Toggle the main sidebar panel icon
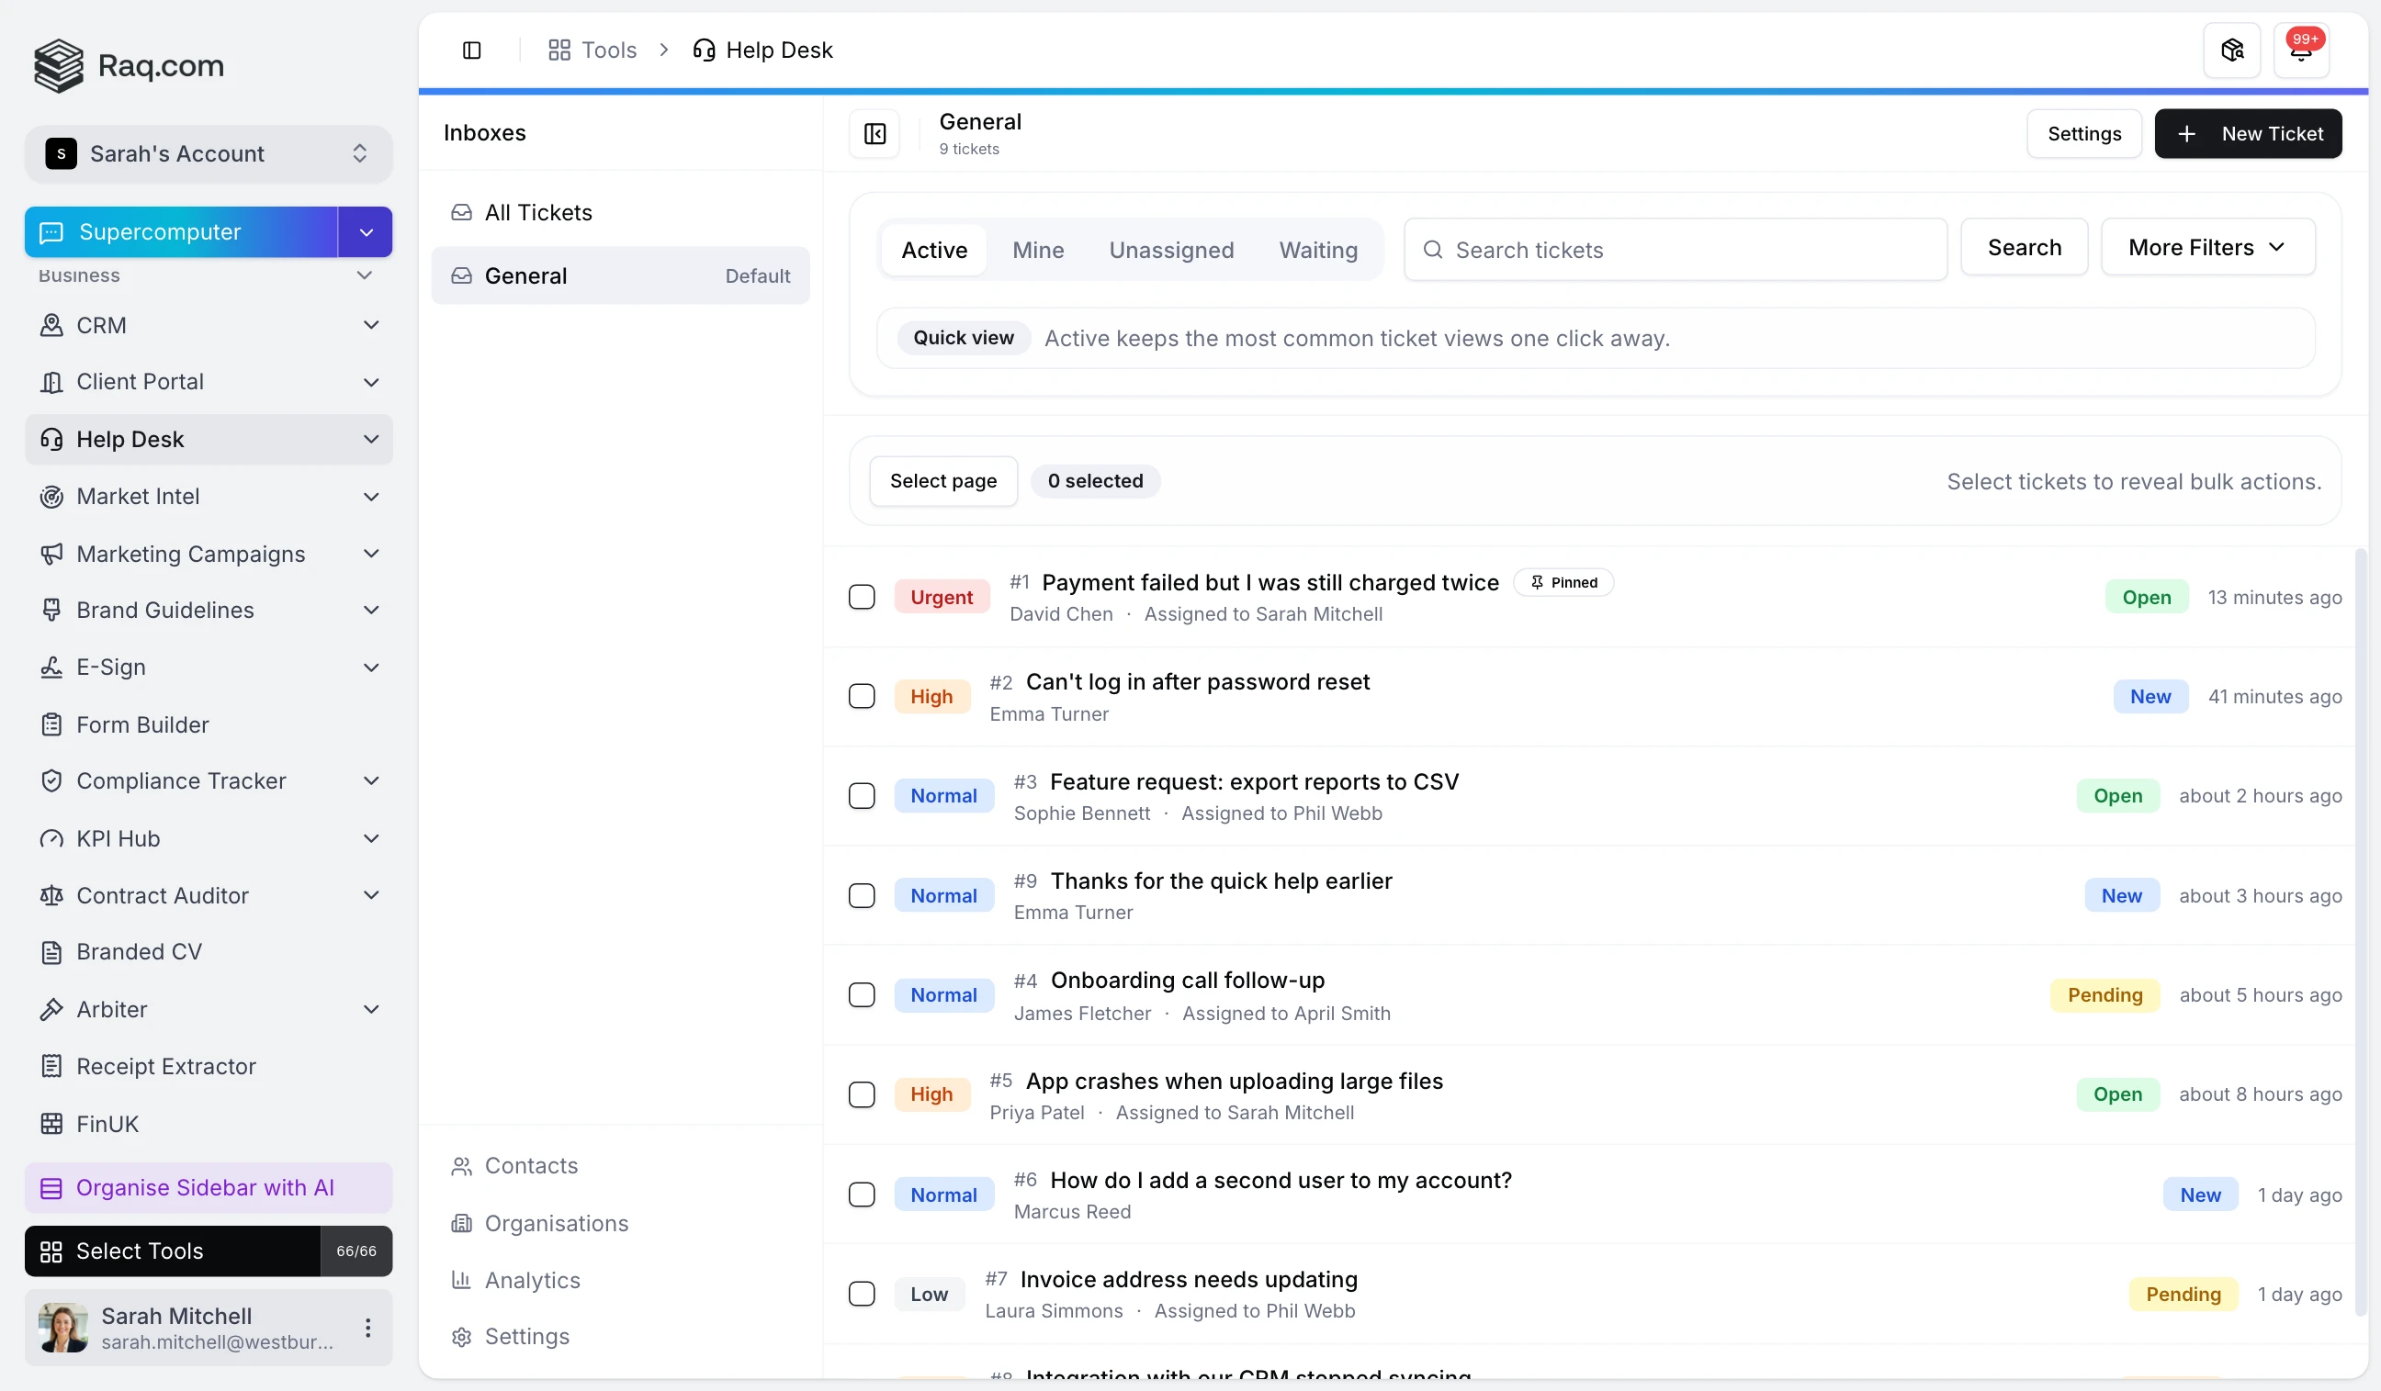 tap(471, 50)
